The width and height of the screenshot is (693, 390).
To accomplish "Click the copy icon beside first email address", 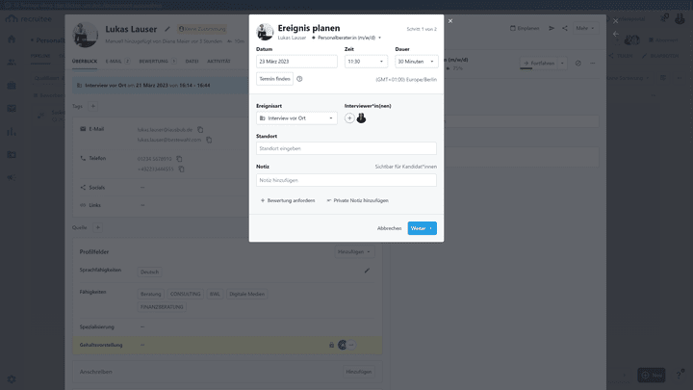I will pyautogui.click(x=200, y=130).
